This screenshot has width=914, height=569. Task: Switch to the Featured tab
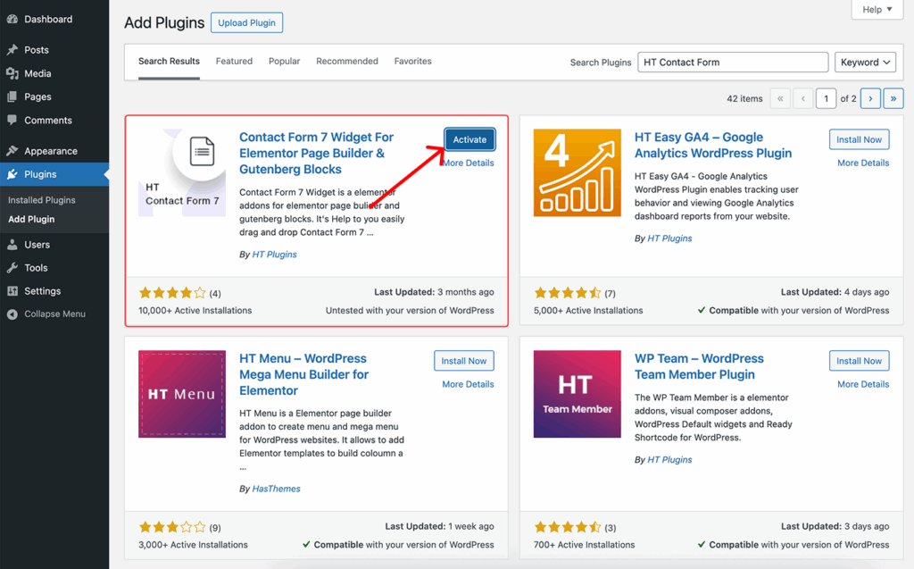234,62
